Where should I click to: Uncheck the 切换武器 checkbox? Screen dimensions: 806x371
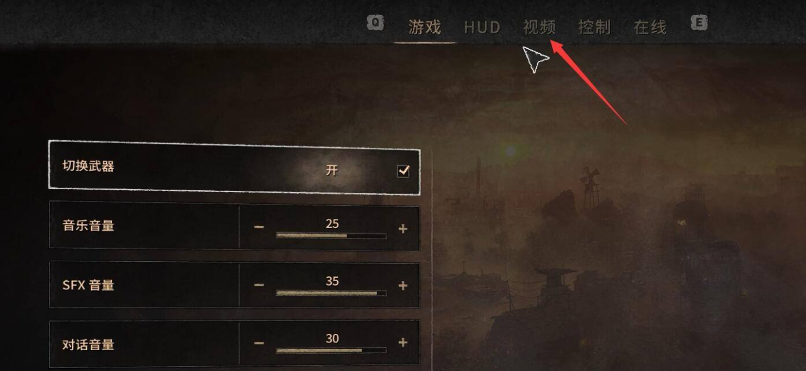(404, 171)
